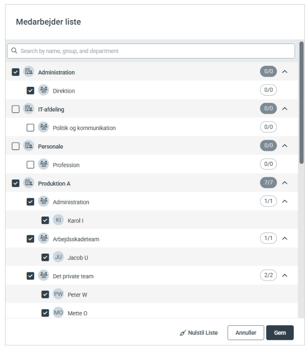This screenshot has height=350, width=308.
Task: Click the magnifier icon in search field
Action: 14,51
